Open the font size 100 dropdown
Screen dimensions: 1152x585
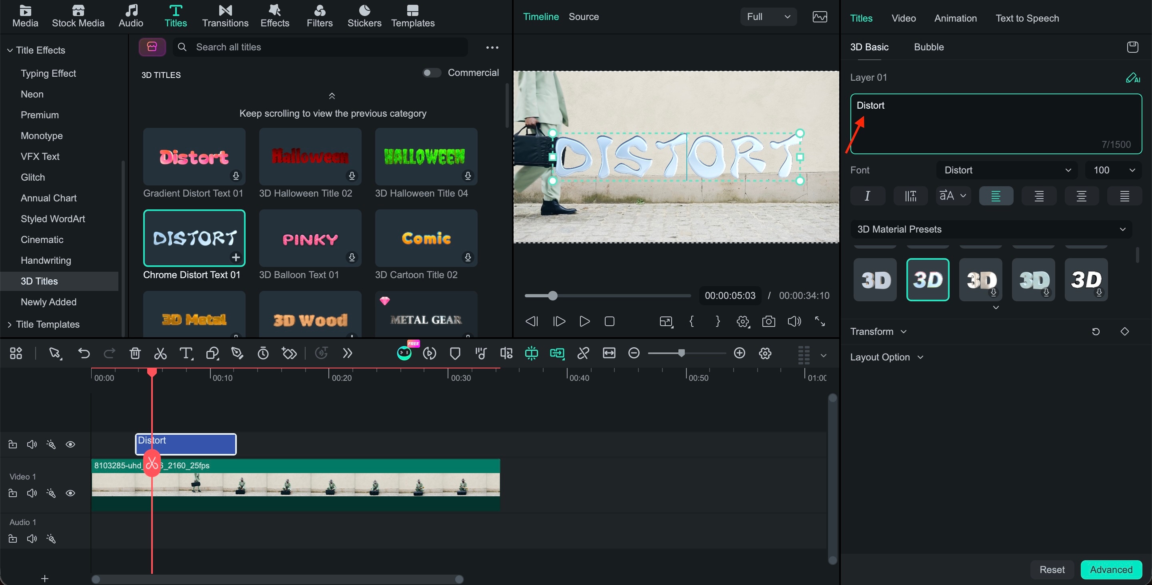(x=1114, y=170)
